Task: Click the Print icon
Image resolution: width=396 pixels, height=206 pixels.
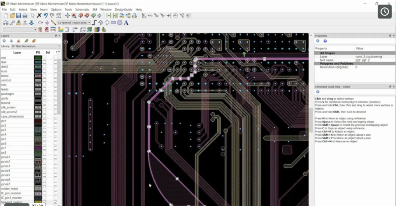Action: coord(25,16)
